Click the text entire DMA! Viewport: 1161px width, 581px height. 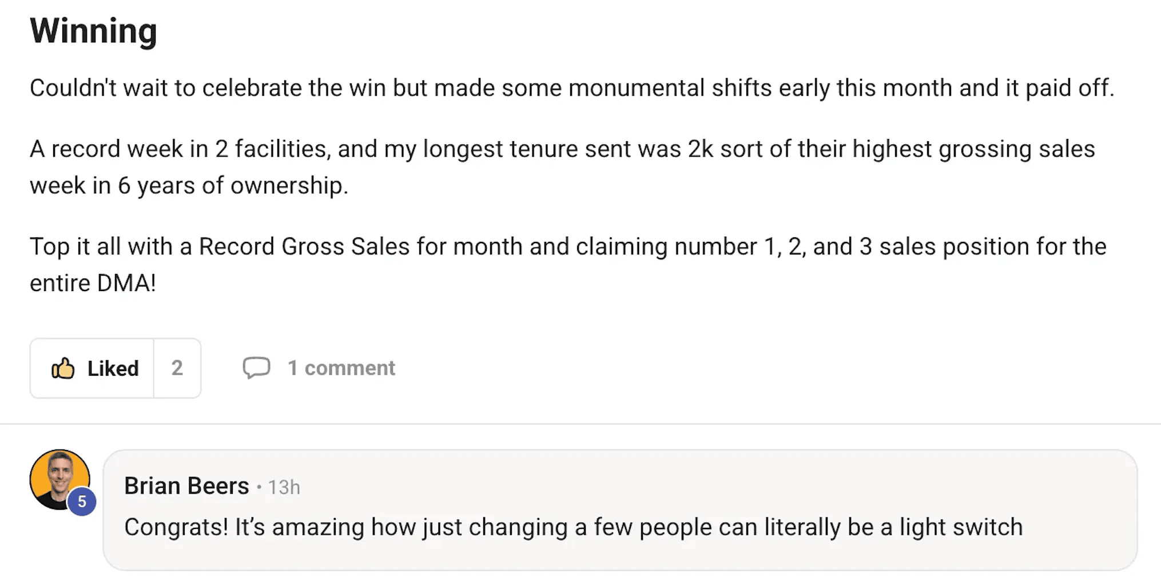pyautogui.click(x=93, y=283)
